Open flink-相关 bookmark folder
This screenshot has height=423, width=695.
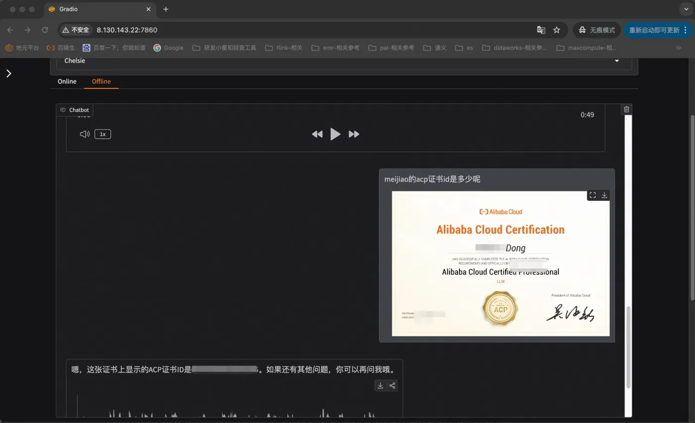point(283,48)
